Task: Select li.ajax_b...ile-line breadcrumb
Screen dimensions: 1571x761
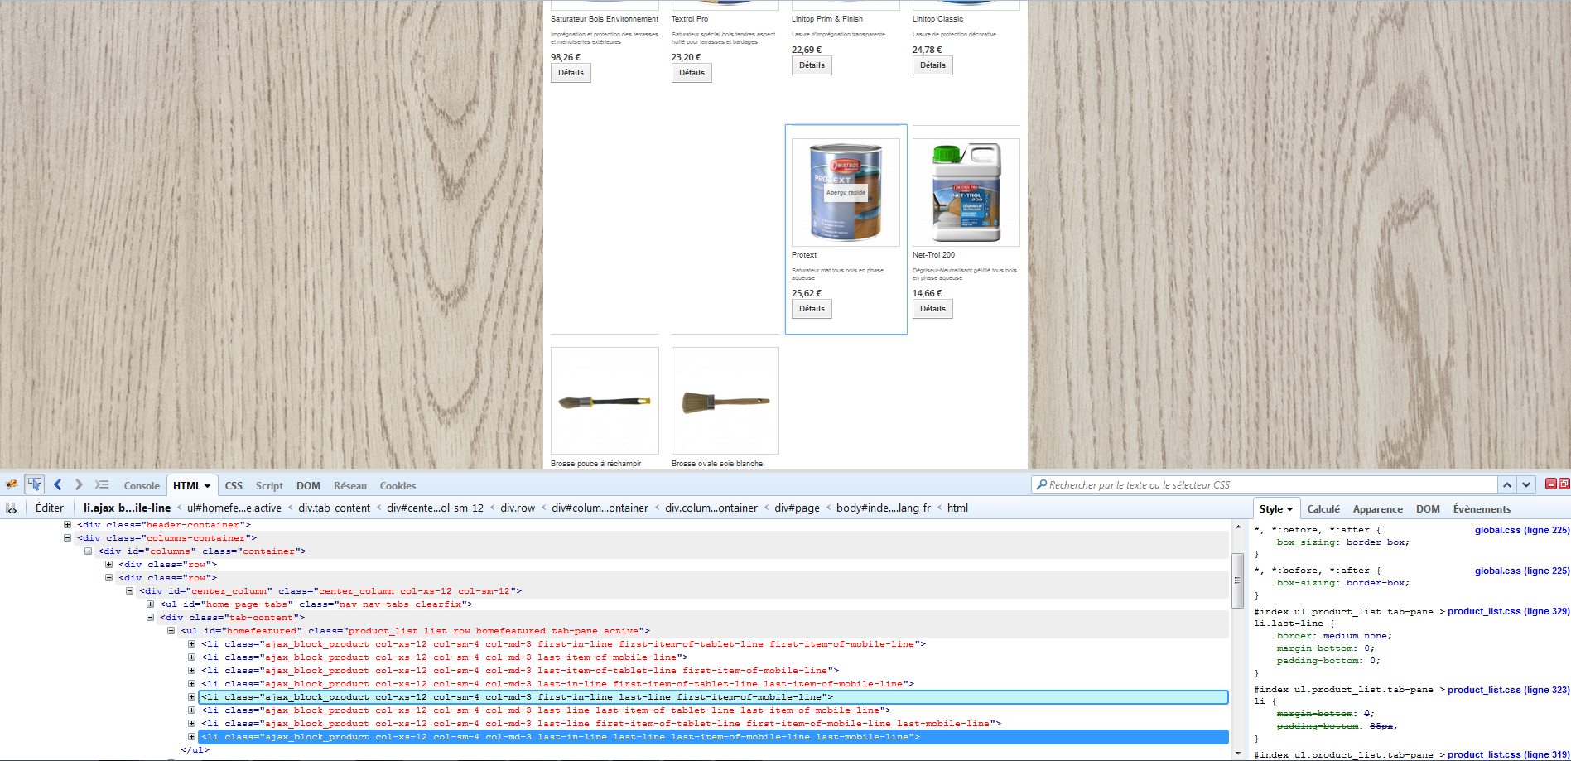Action: (x=127, y=508)
